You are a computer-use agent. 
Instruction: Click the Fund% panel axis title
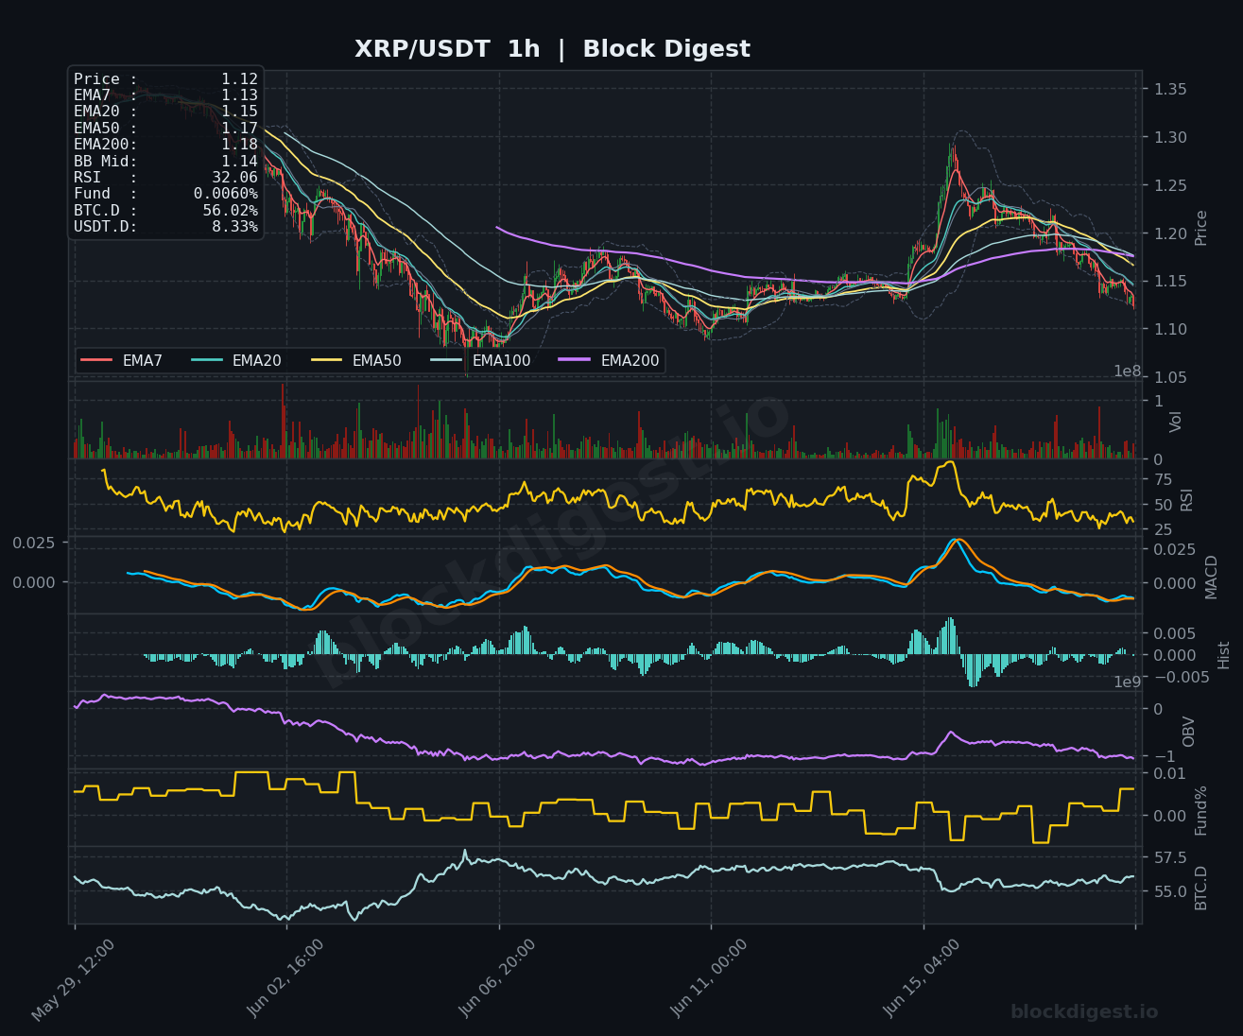(1201, 810)
